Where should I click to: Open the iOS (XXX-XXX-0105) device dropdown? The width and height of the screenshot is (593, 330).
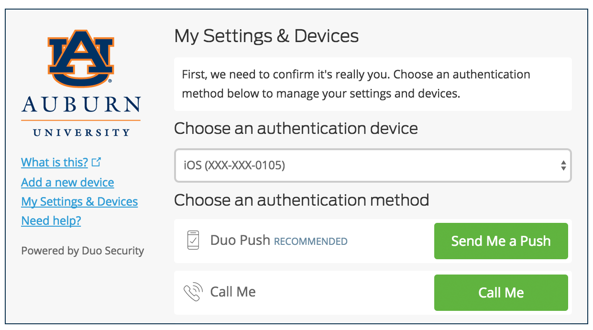tap(372, 165)
